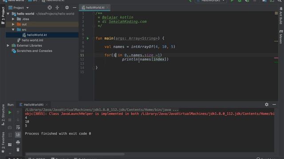Click 'fun main' on line 7
The height and width of the screenshot is (159, 284).
click(x=105, y=38)
